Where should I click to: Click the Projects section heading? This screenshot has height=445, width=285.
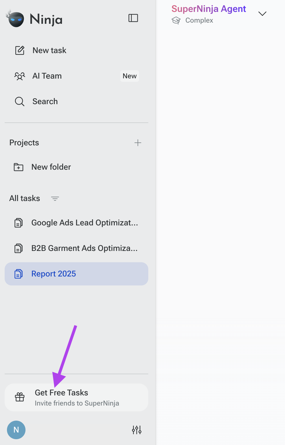click(x=24, y=143)
